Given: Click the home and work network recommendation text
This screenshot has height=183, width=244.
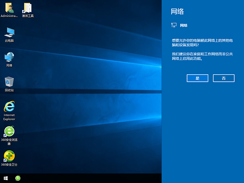Looking at the screenshot, I should coord(201,56).
